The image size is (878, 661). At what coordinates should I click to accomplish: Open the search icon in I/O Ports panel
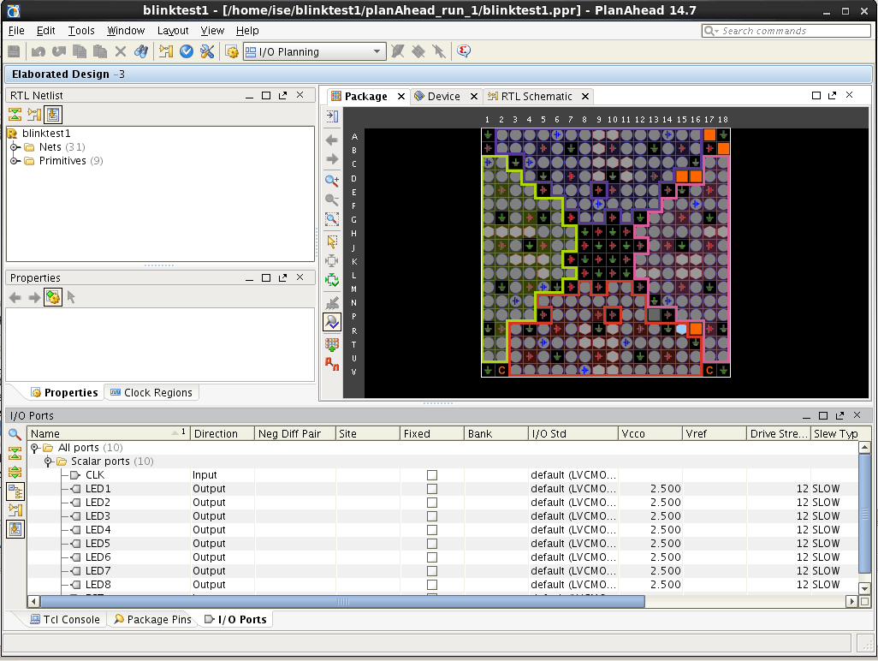15,435
